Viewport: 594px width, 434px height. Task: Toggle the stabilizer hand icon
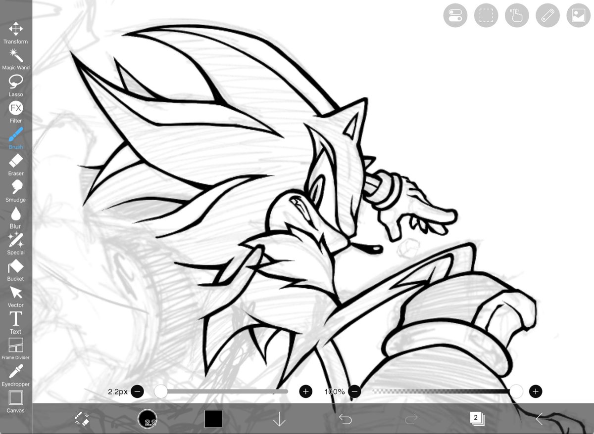[517, 16]
